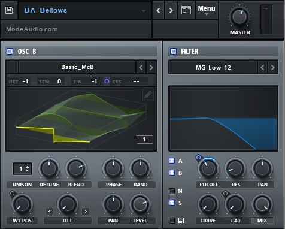Click the FIN modulation indicator icon
This screenshot has height=229, width=285.
pos(107,81)
